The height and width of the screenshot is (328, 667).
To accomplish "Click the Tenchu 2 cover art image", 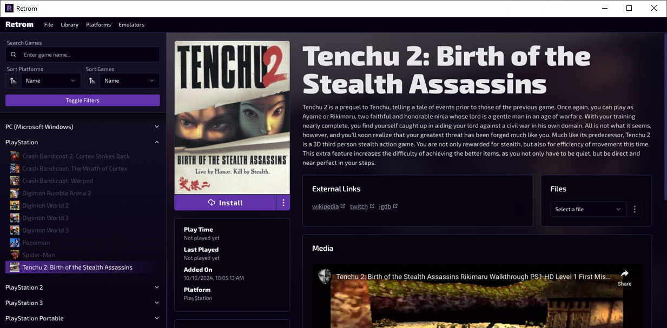I will [x=232, y=118].
